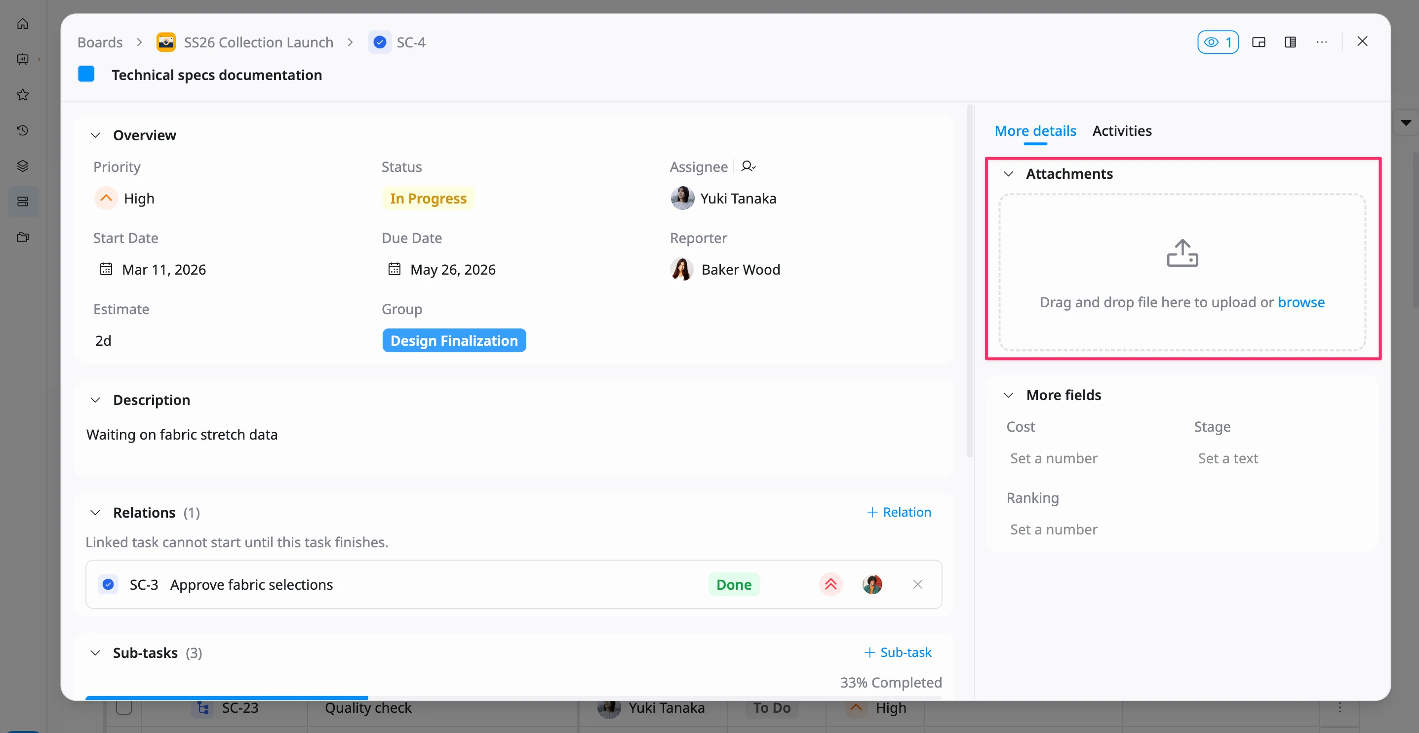Click the SC-4 task type icon
1419x733 pixels.
[x=380, y=42]
